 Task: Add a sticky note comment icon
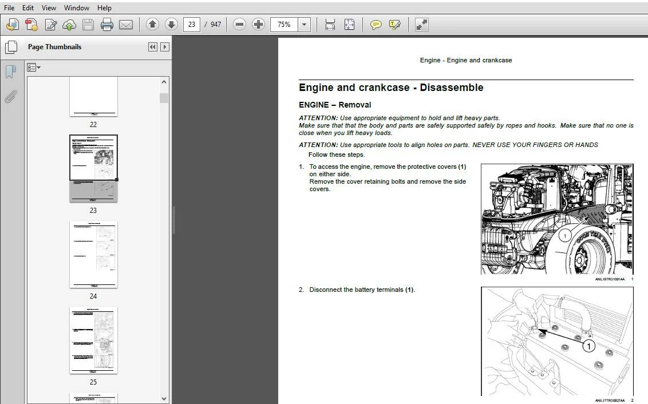[376, 25]
